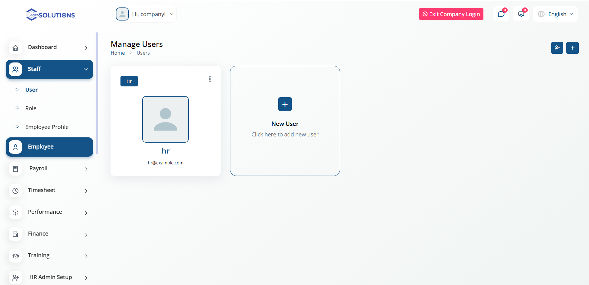
Task: Click the plus icon in New User card
Action: [285, 104]
